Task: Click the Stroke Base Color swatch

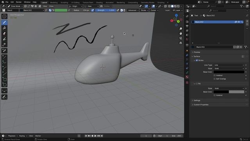Action: [229, 72]
